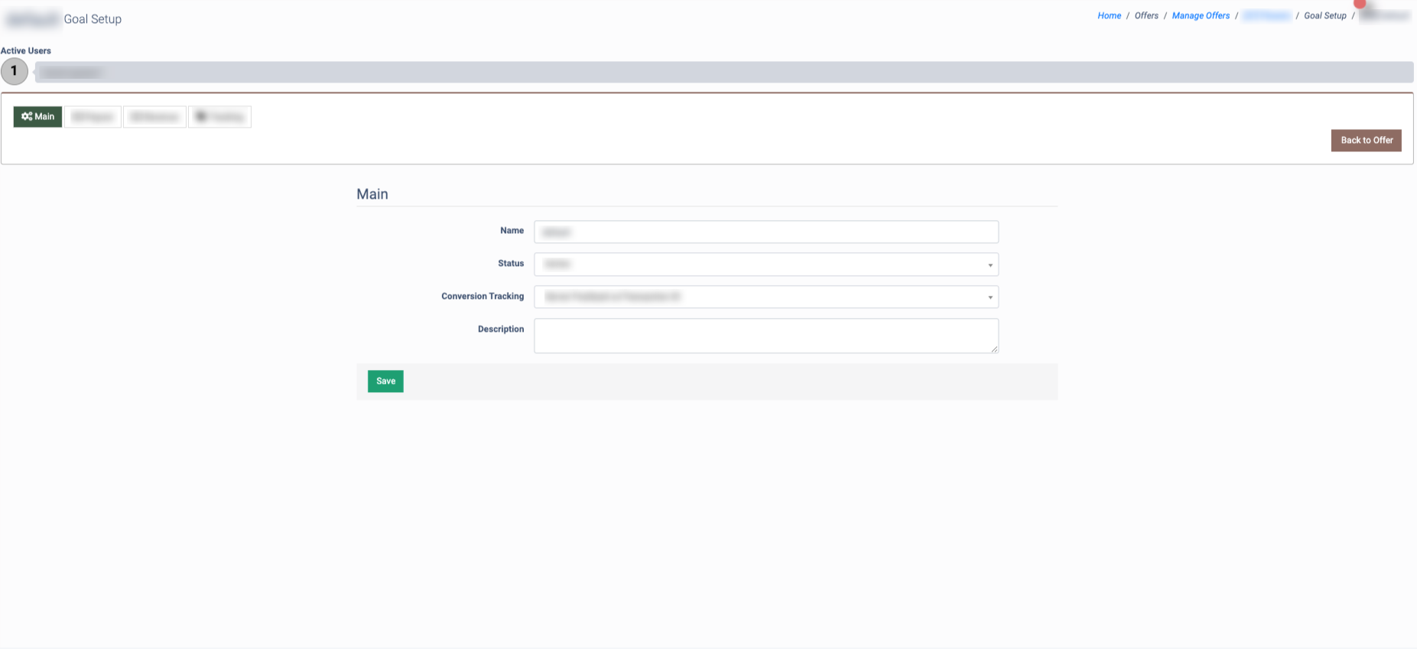Click the Active Users count badge
Image resolution: width=1417 pixels, height=649 pixels.
pos(14,71)
